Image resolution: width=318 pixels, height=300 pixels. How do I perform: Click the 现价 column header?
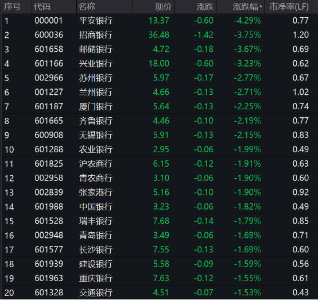pyautogui.click(x=163, y=7)
